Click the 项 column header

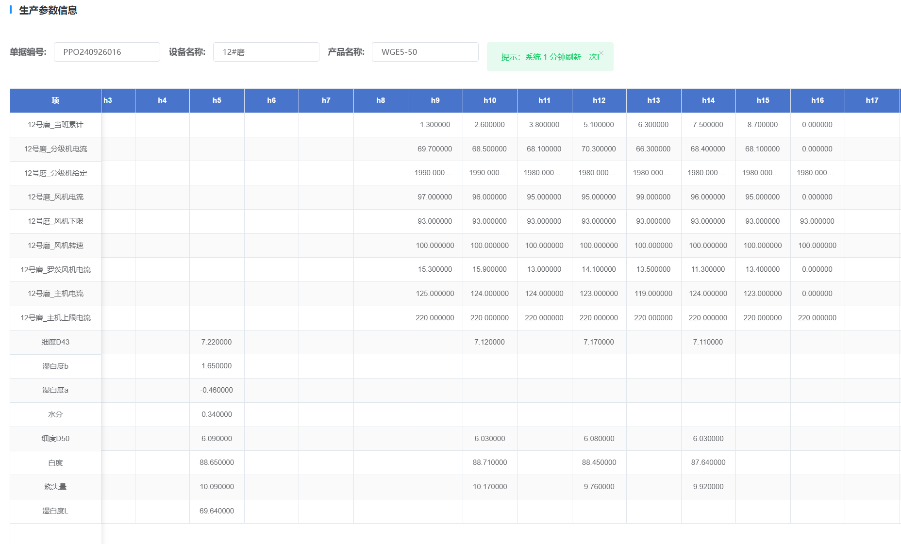pyautogui.click(x=55, y=100)
